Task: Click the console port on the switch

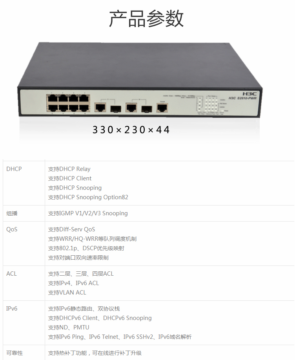Action: (162, 107)
